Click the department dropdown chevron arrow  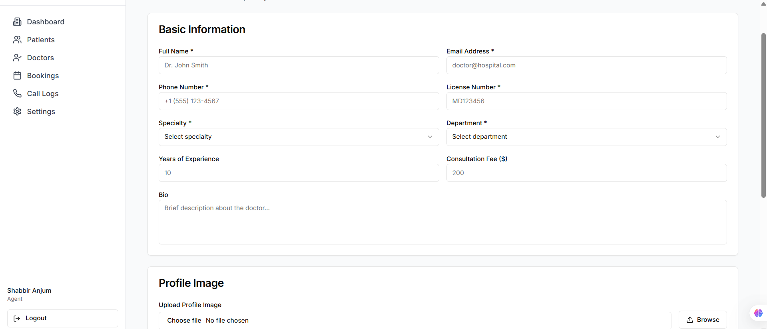coord(718,137)
